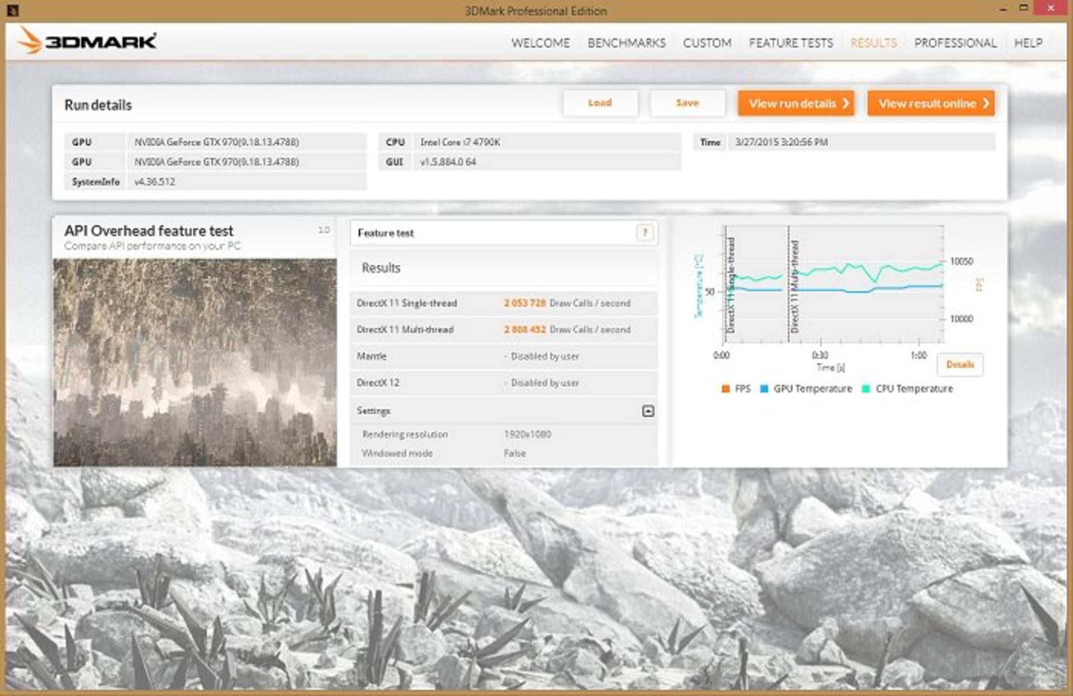This screenshot has width=1073, height=696.
Task: Click the API Overhead test thumbnail
Action: pyautogui.click(x=195, y=362)
